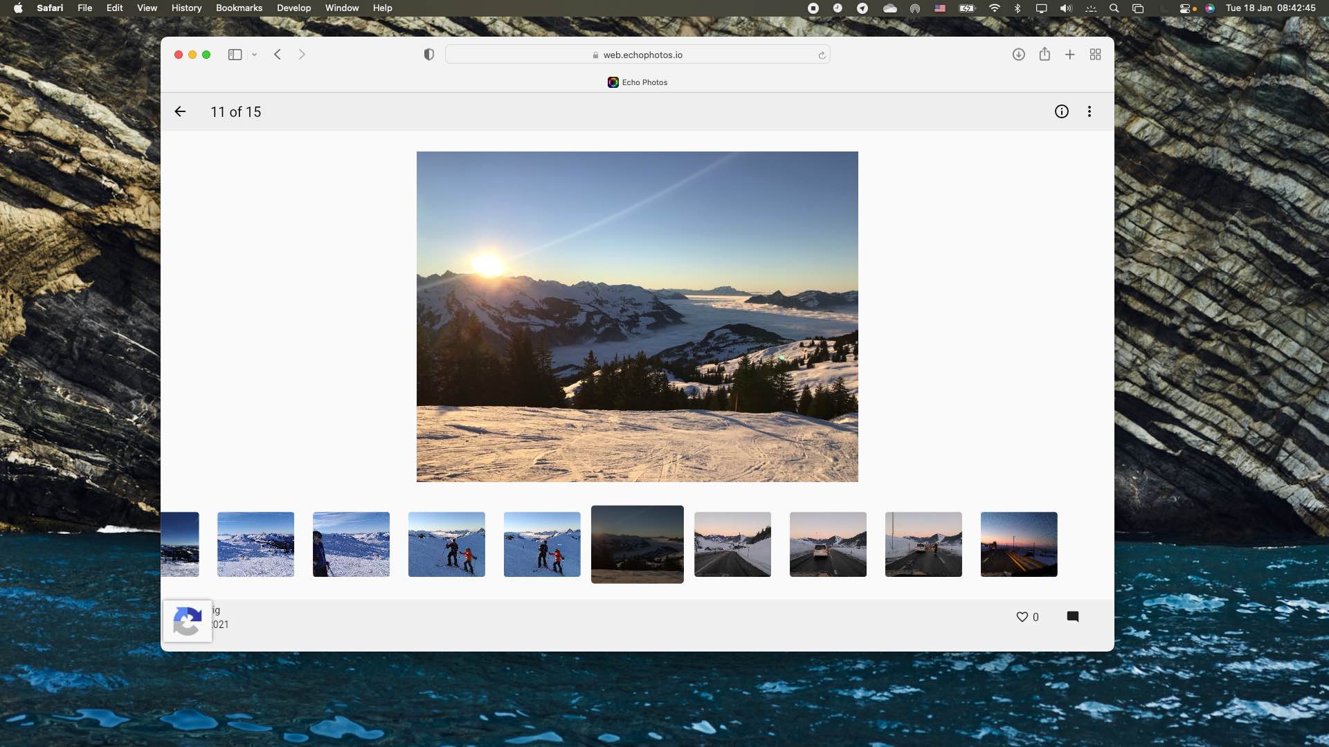Open the three-dot more options menu

pos(1090,111)
